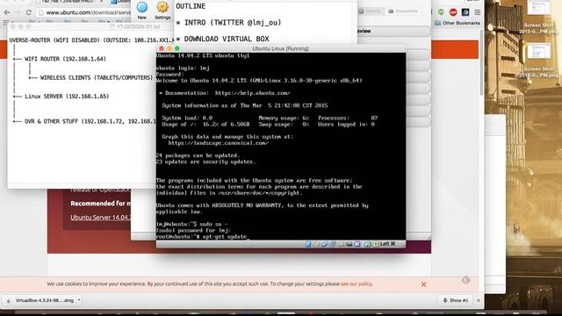Zoom the Ubuntu Linux VM window green button

click(177, 48)
